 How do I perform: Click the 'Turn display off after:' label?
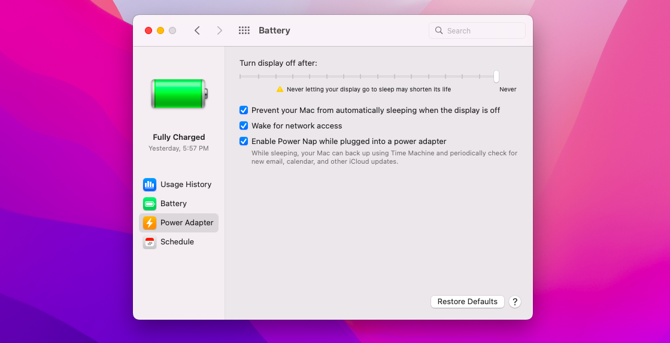tap(278, 63)
